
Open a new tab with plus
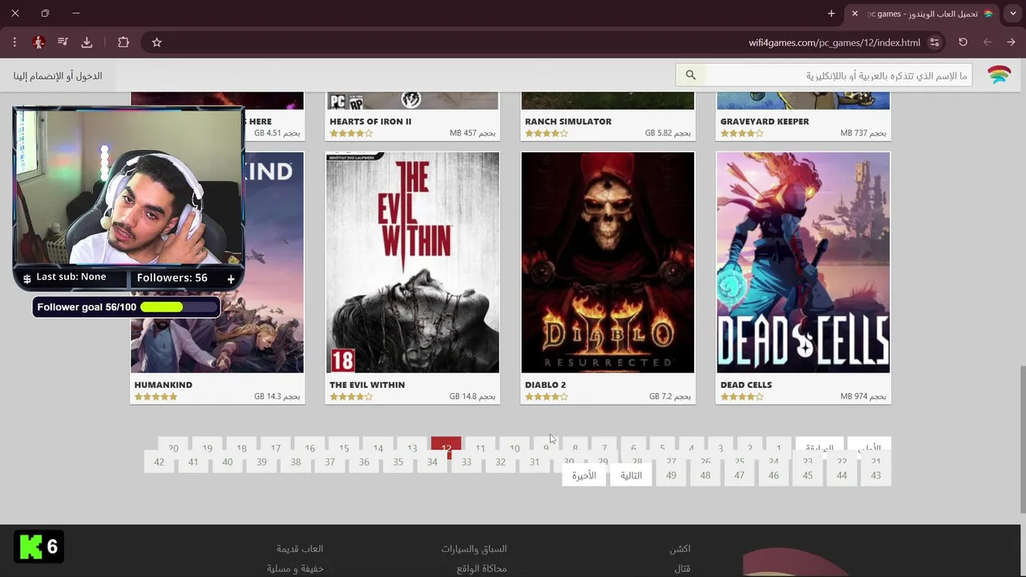pyautogui.click(x=831, y=14)
